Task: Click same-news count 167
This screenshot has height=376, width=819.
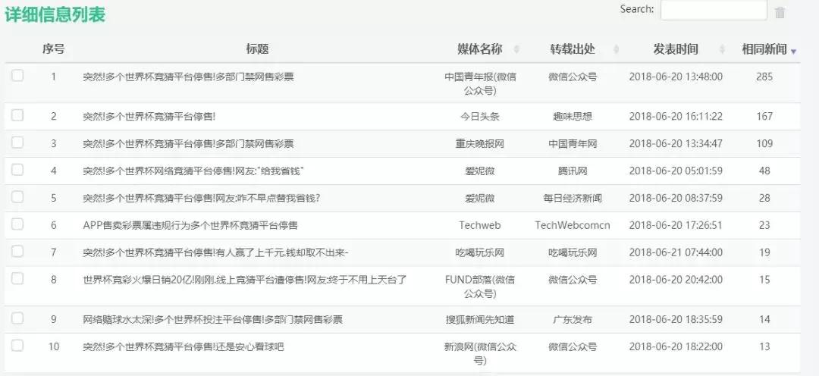Action: [764, 117]
